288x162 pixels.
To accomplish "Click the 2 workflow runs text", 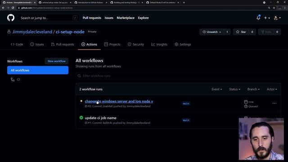I will click(91, 89).
